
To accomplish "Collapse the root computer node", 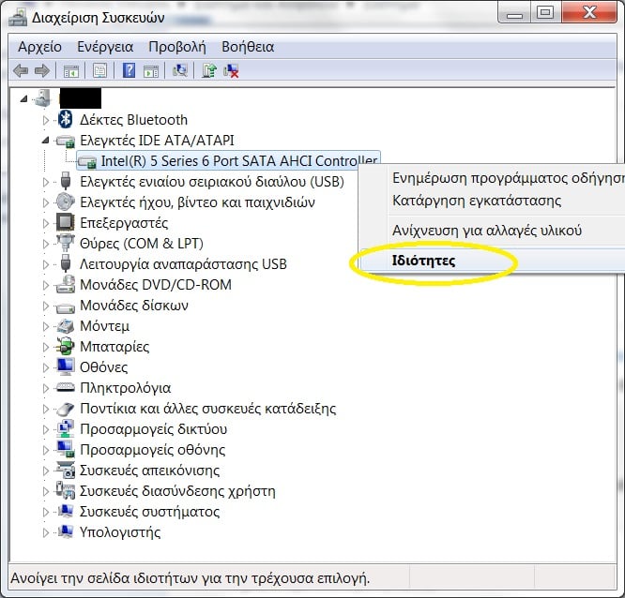I will point(24,98).
